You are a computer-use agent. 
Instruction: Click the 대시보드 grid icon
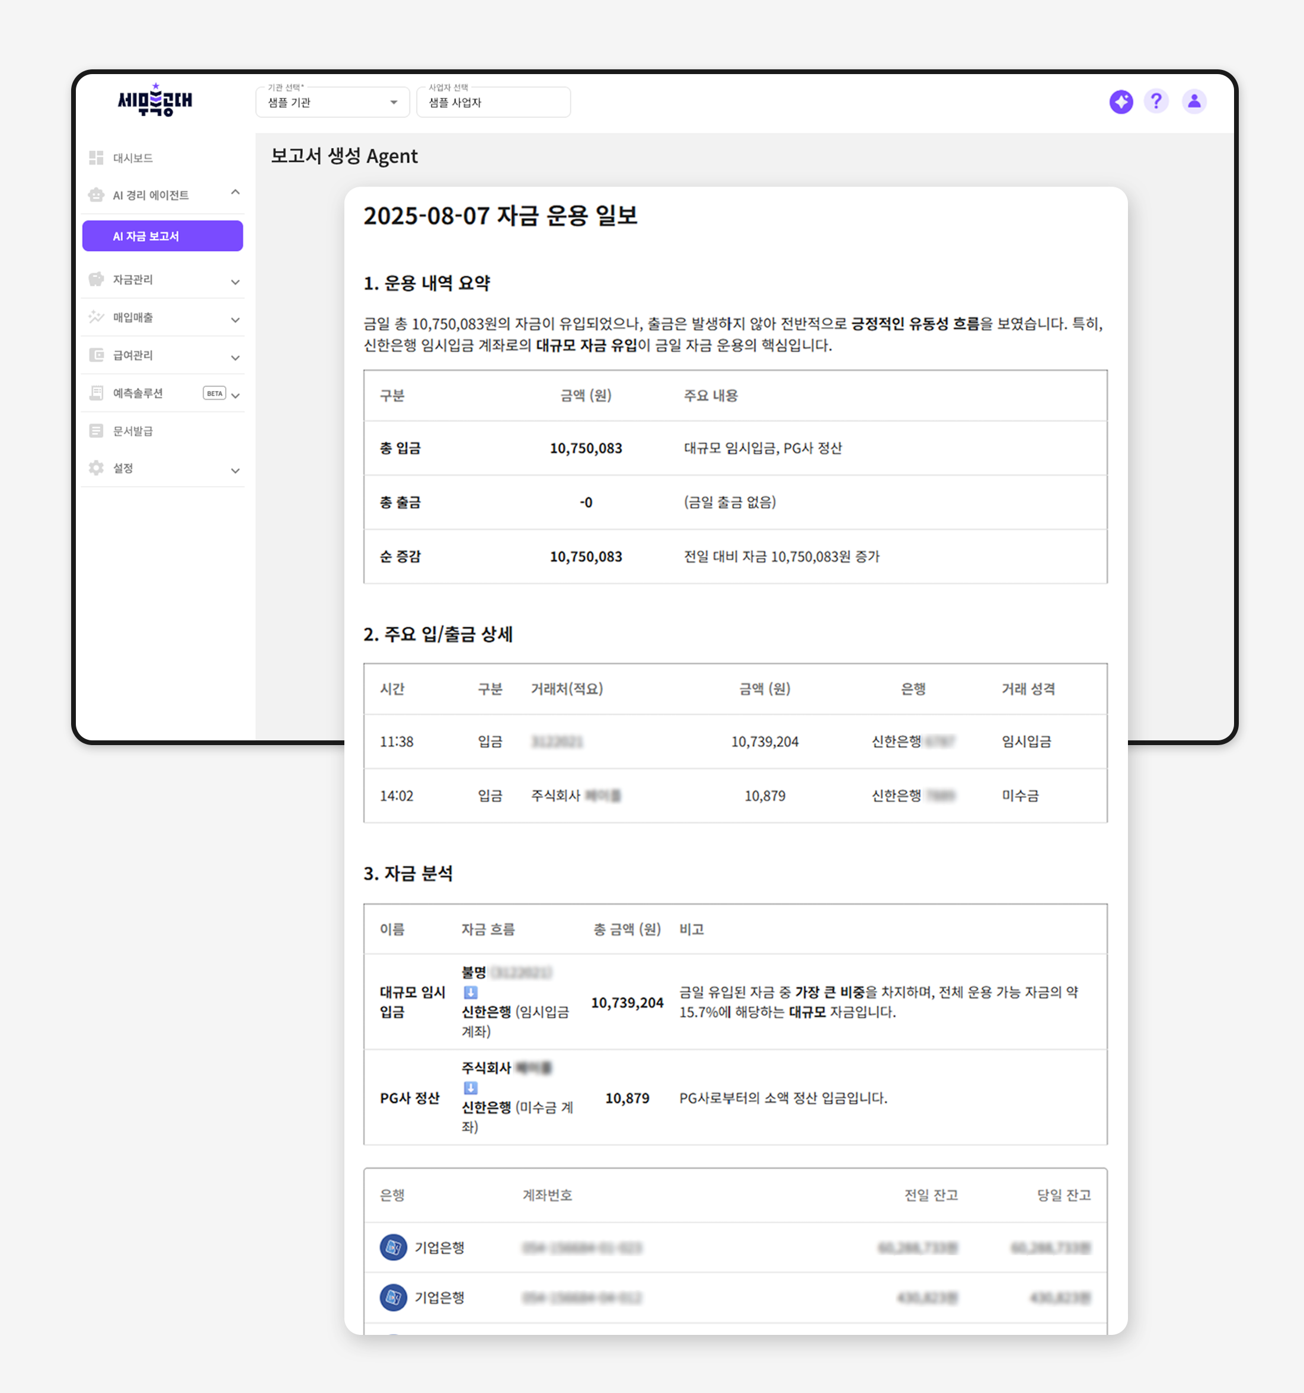click(x=96, y=158)
